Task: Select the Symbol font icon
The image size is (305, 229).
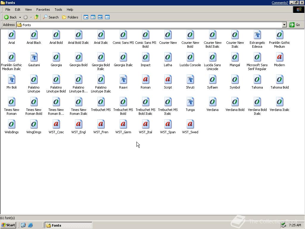Action: coord(235,80)
